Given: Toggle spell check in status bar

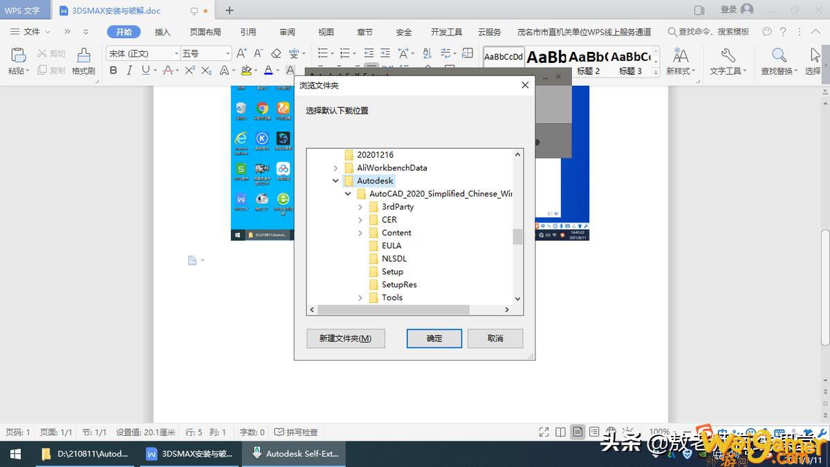Looking at the screenshot, I should pos(297,432).
